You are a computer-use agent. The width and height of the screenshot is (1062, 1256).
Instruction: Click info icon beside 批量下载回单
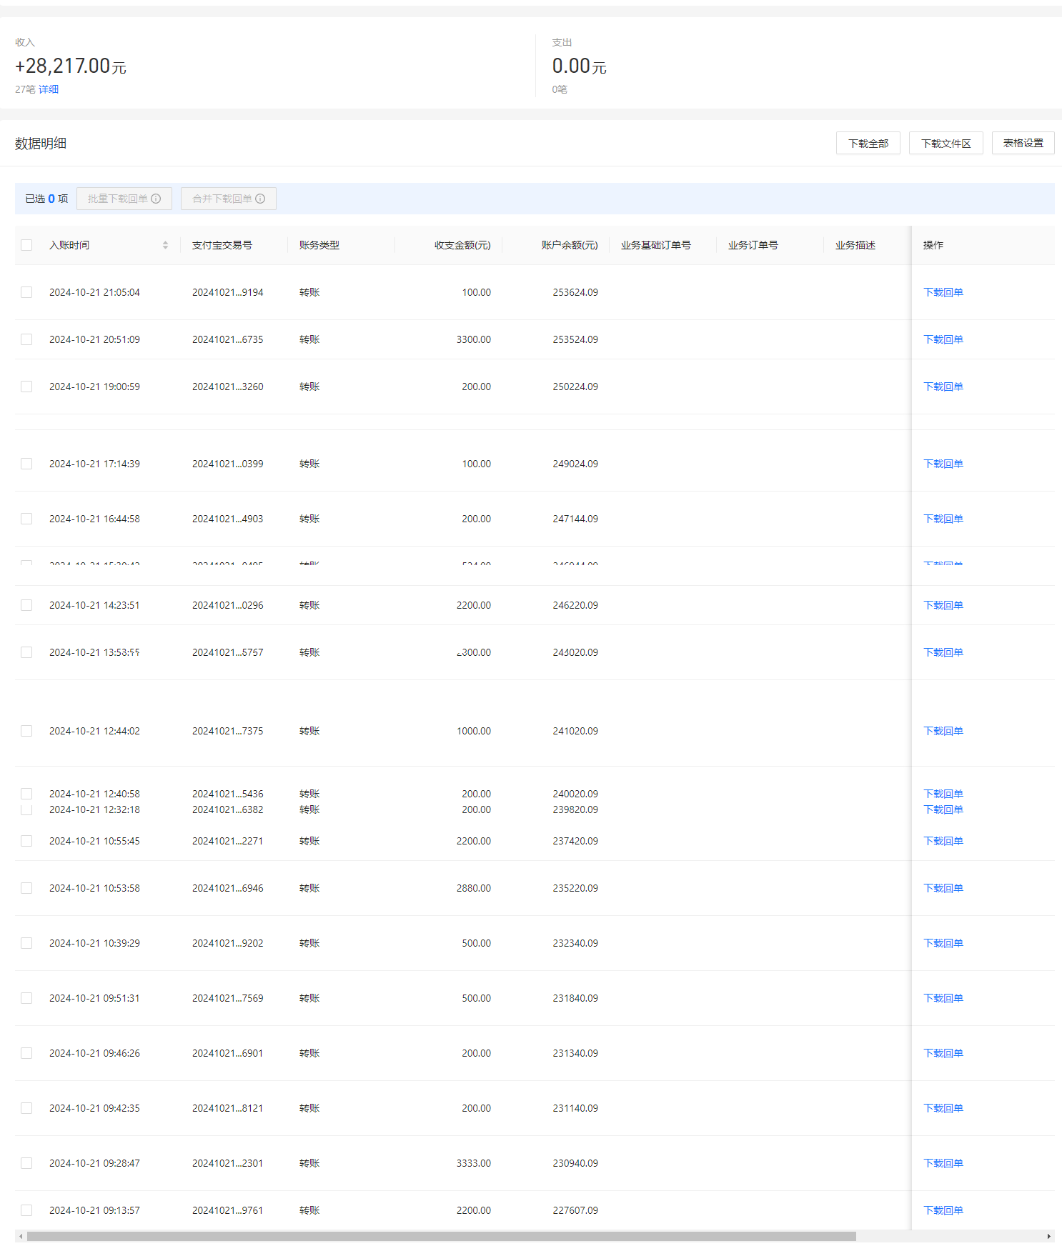click(156, 199)
